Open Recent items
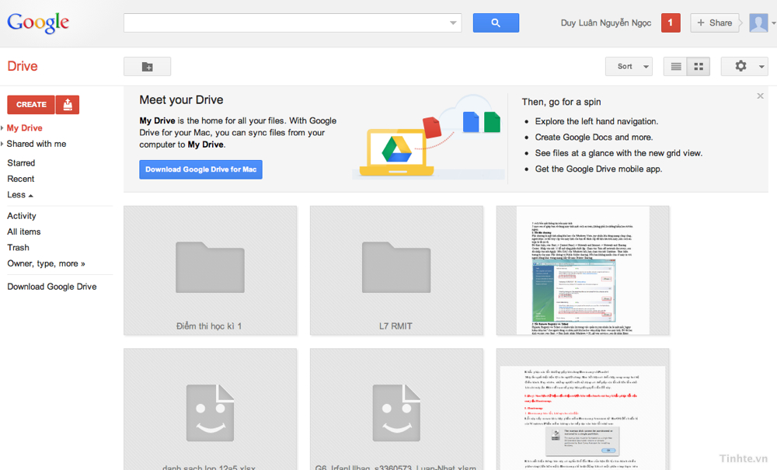 click(21, 179)
